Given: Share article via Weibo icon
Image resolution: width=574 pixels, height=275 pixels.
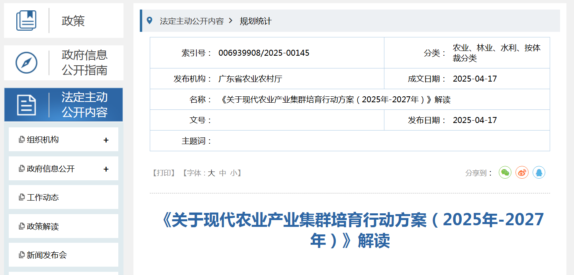Looking at the screenshot, I should 522,172.
